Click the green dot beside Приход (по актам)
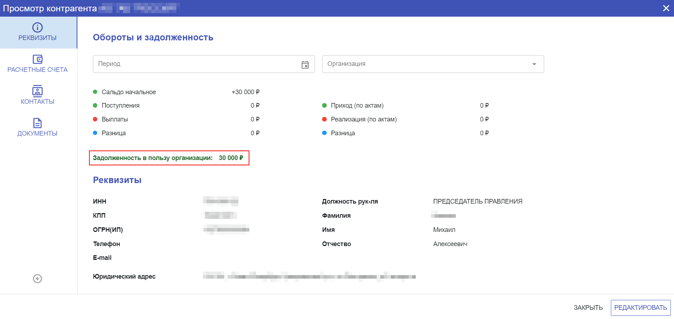 click(324, 106)
